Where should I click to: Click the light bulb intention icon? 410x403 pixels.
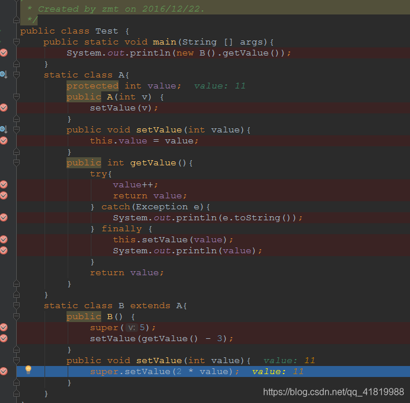[28, 369]
